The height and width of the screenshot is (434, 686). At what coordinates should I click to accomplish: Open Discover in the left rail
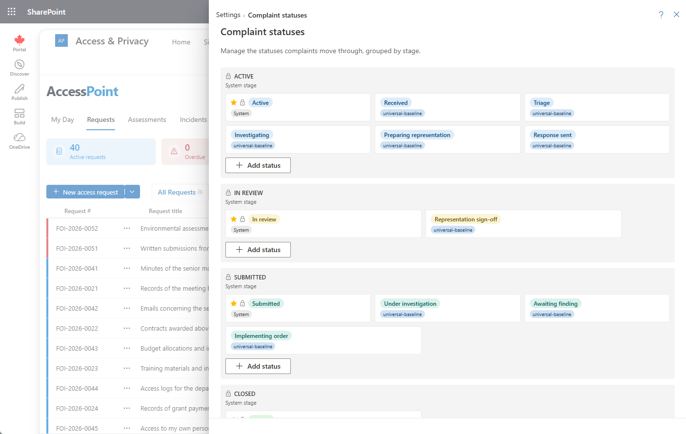coord(20,68)
